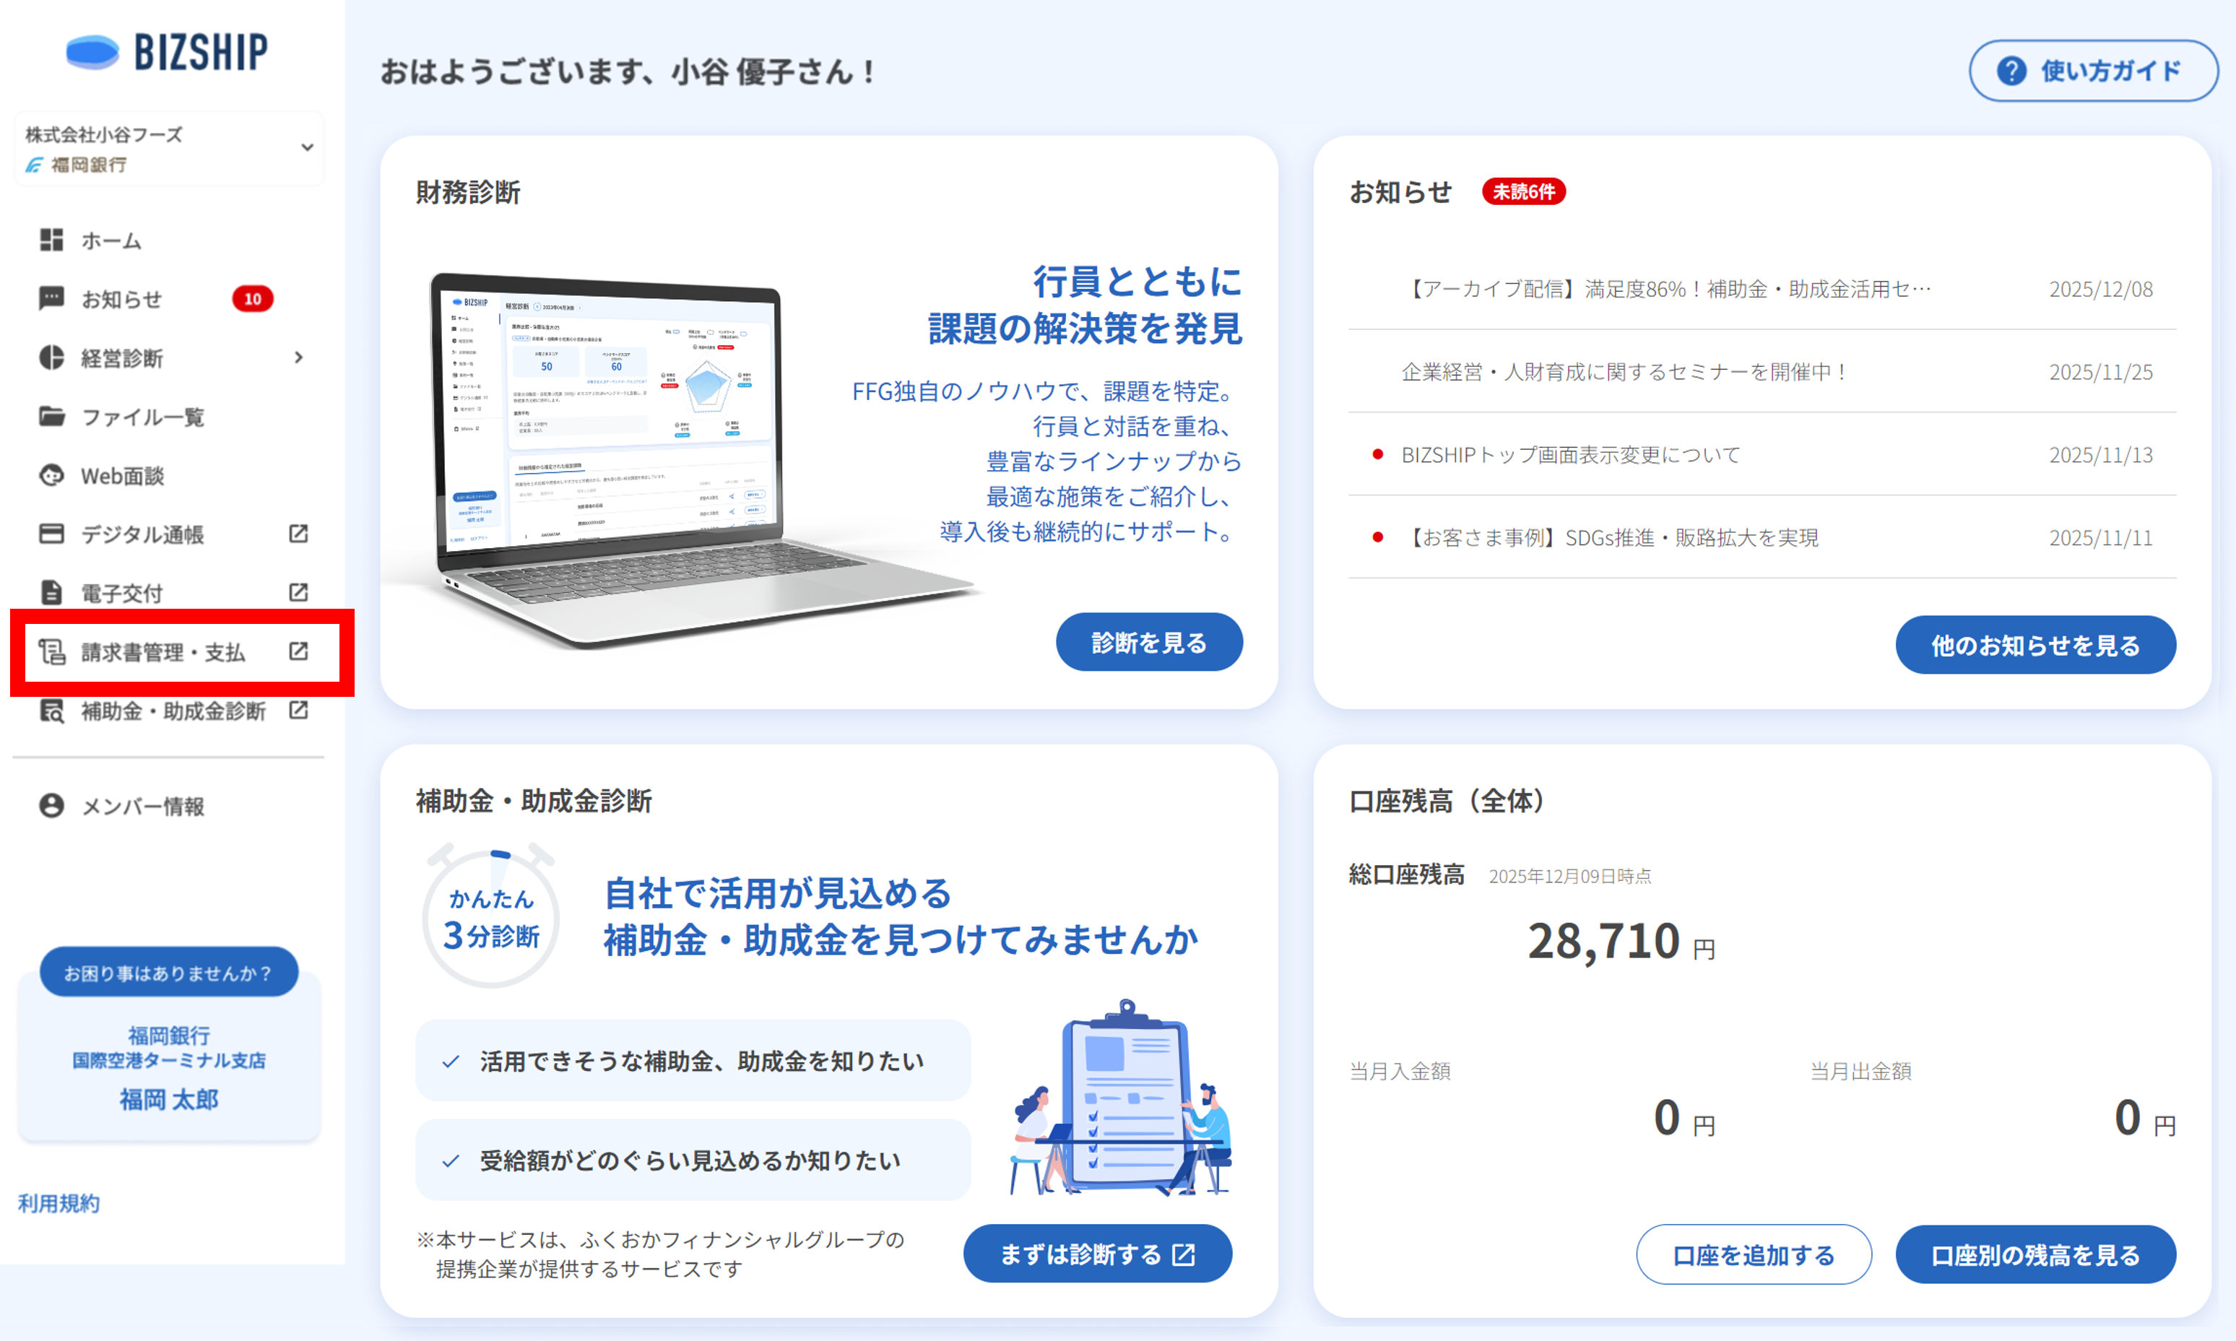Click the 行員とともに課題の解決策を発見 heading

(x=1085, y=305)
